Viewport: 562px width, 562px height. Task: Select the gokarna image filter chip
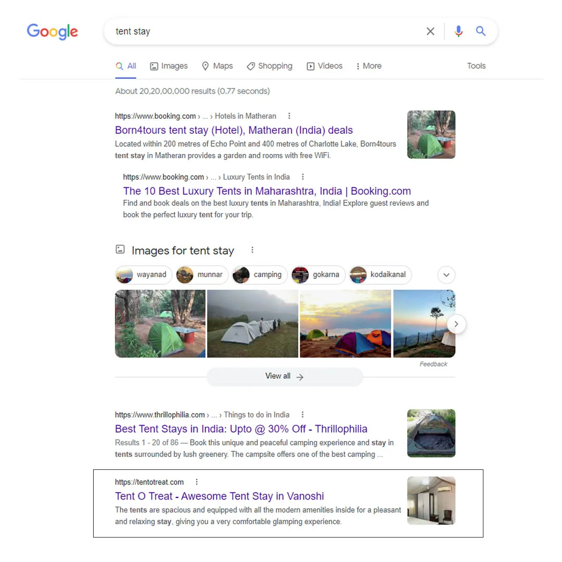click(x=318, y=275)
